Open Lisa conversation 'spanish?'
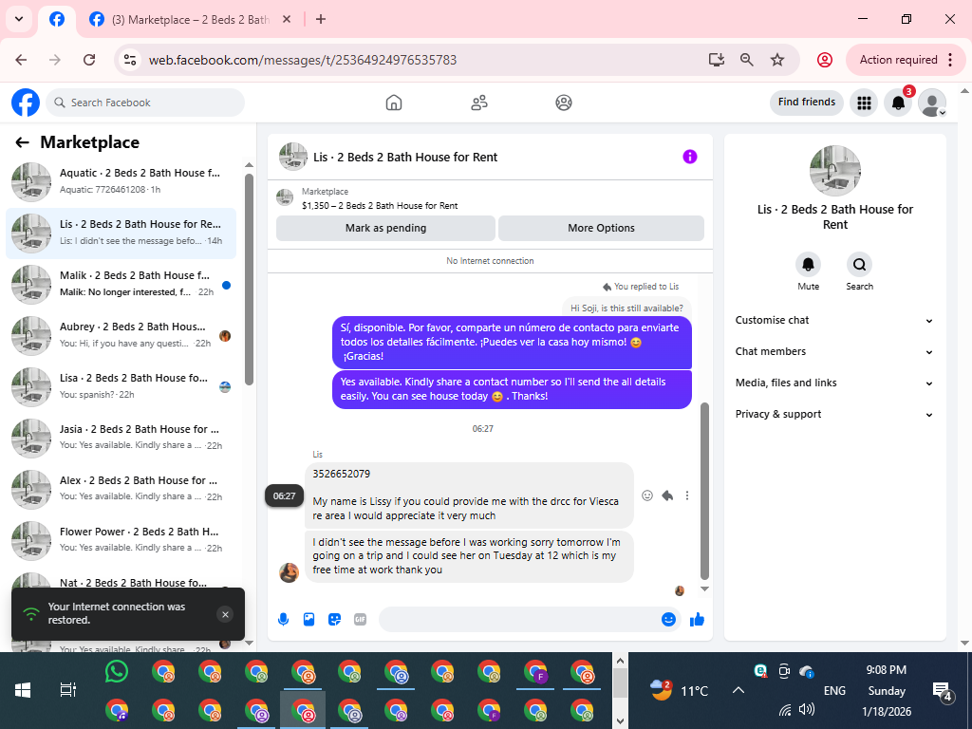This screenshot has width=972, height=729. [x=121, y=386]
